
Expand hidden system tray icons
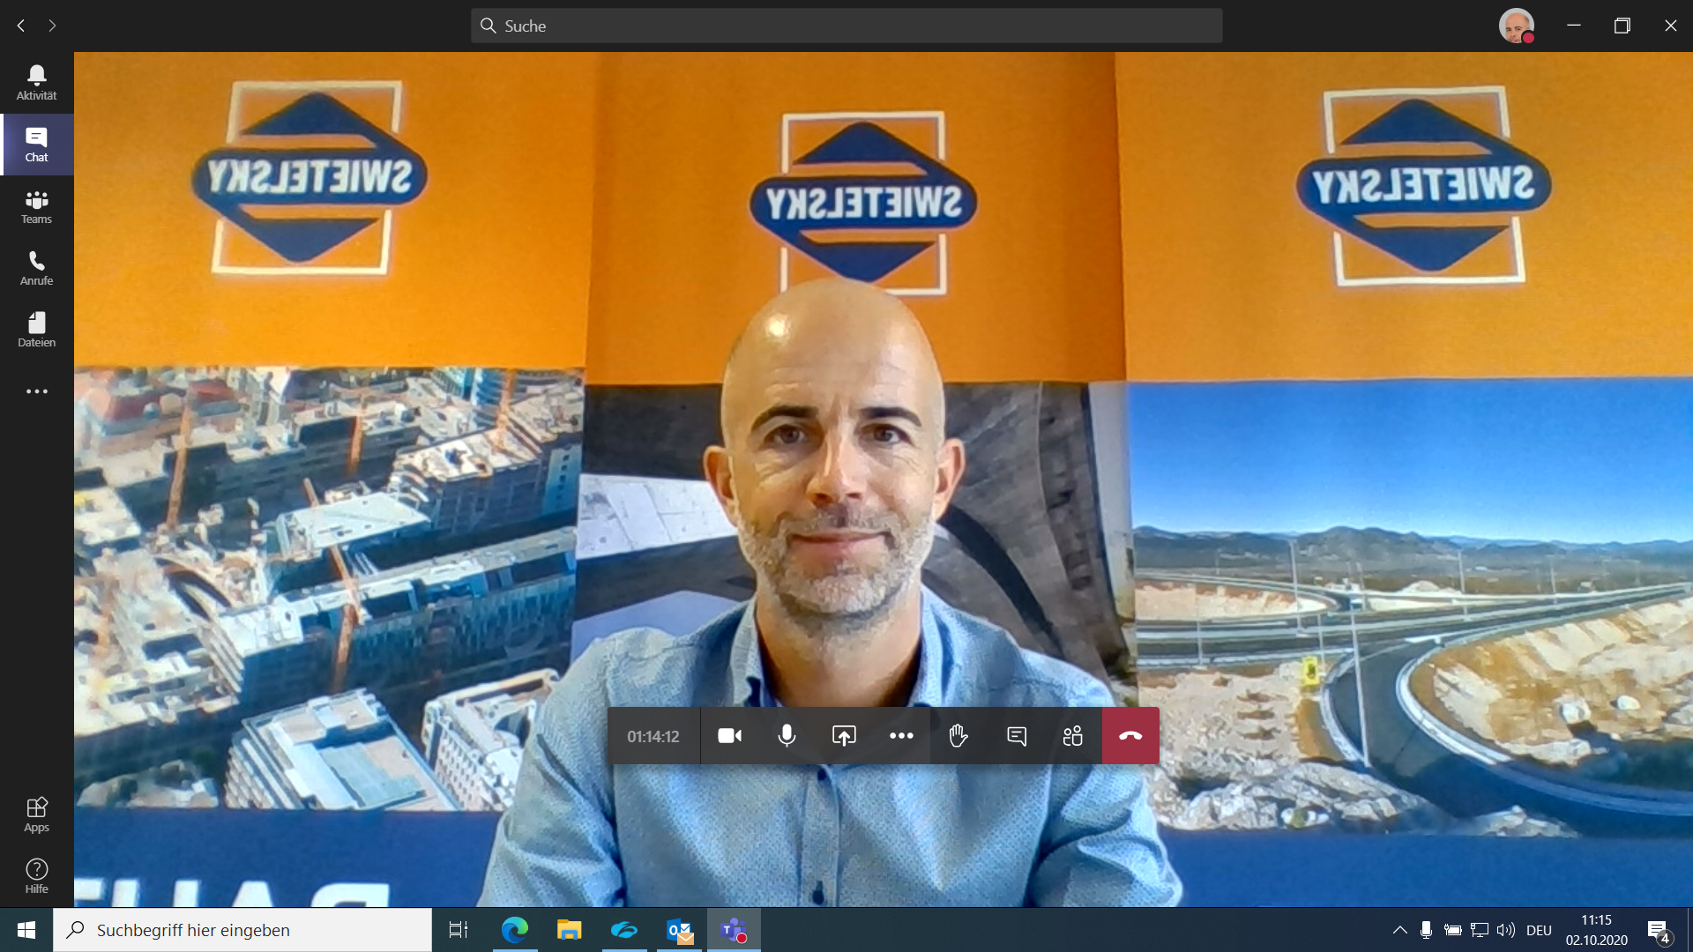[1399, 930]
